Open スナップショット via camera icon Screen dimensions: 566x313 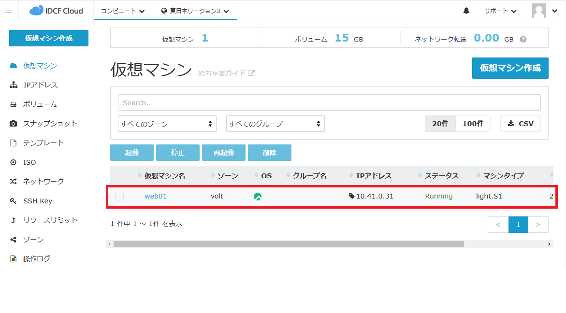coord(14,124)
